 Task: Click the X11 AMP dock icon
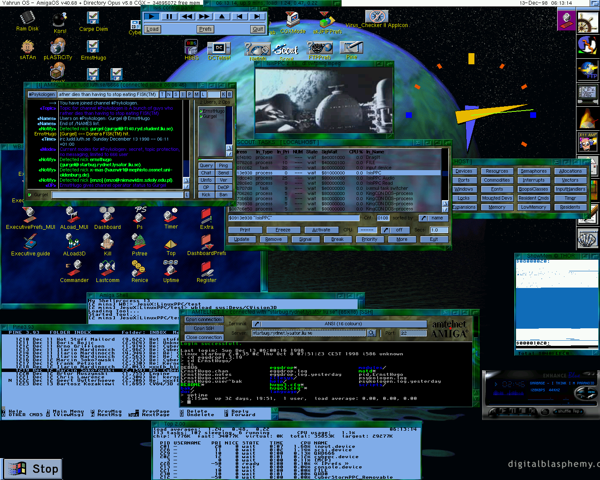point(587,142)
